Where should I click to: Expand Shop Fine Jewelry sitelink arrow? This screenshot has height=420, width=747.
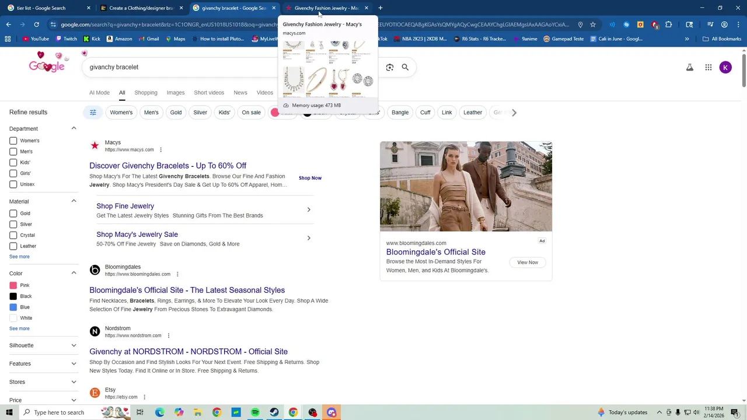(309, 210)
